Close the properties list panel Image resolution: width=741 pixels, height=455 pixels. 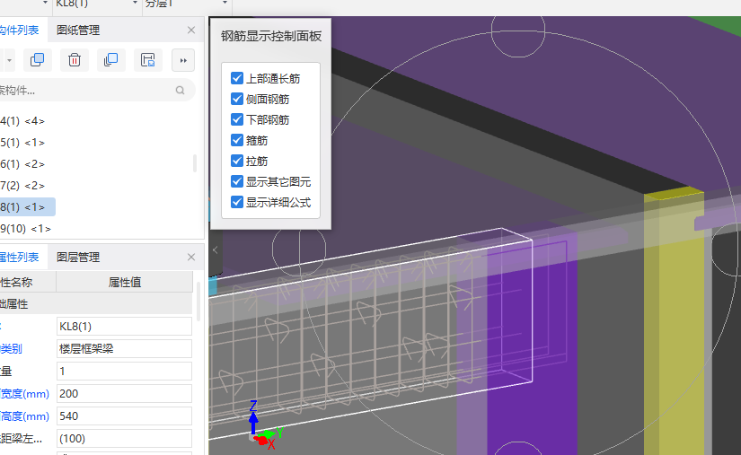[191, 258]
